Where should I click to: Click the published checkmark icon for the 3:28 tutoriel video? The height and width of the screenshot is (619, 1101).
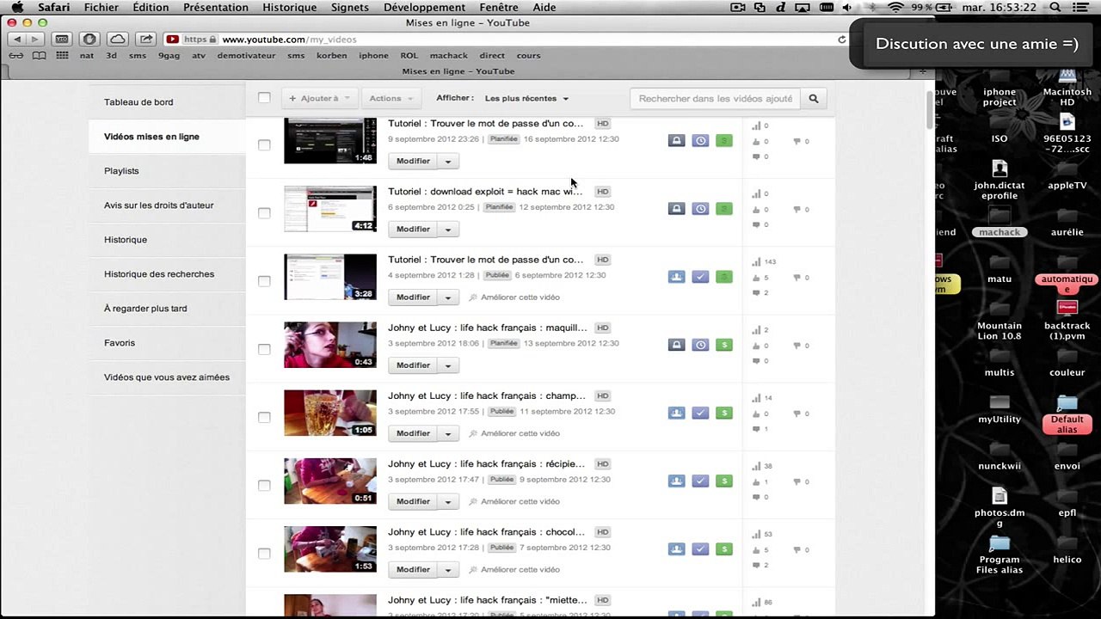pyautogui.click(x=700, y=276)
